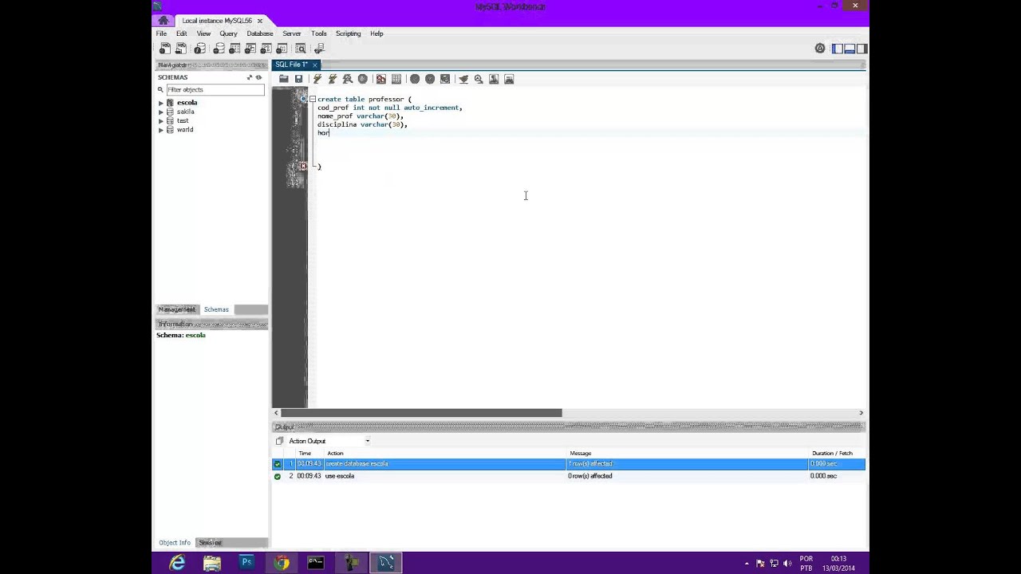Select the SQL File 1 tab
This screenshot has width=1021, height=574.
291,65
